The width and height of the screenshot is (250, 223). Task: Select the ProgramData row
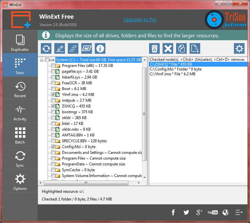pos(94,164)
